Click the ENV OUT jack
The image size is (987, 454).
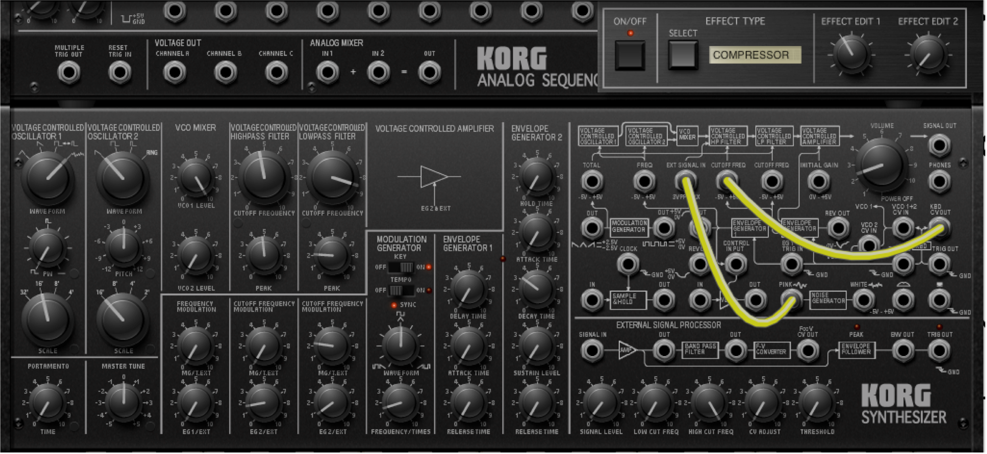(903, 350)
